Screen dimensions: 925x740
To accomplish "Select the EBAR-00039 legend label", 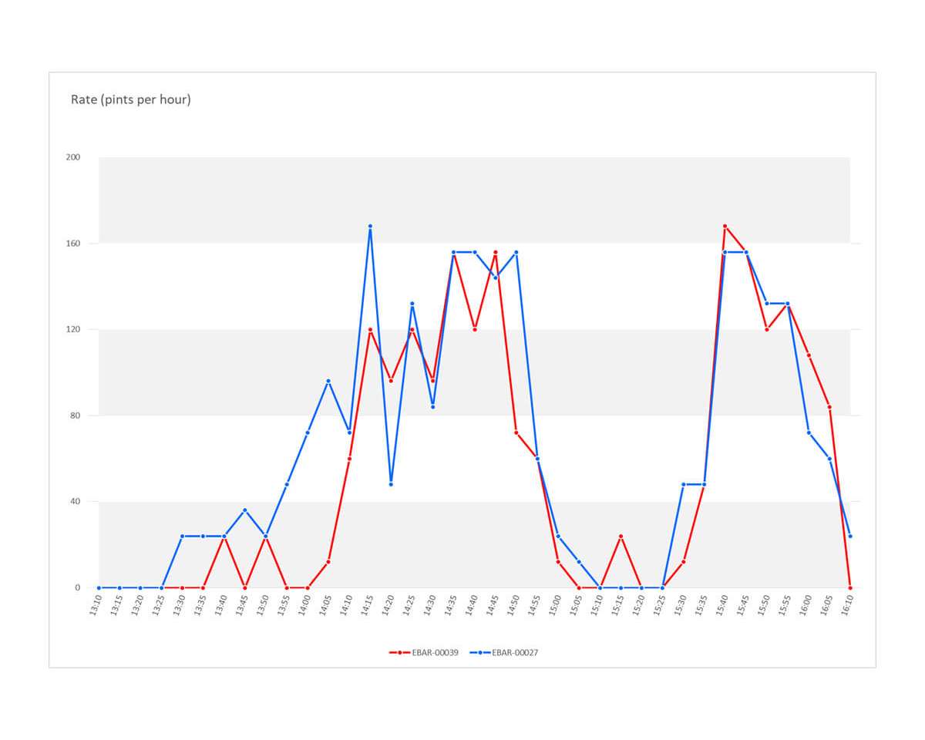I will [x=436, y=652].
